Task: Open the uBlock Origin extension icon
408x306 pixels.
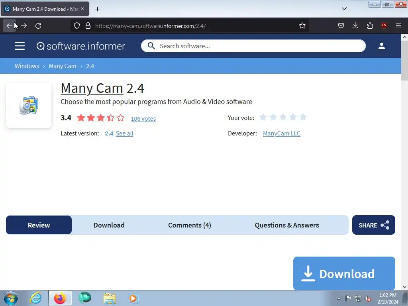Action: pyautogui.click(x=384, y=25)
